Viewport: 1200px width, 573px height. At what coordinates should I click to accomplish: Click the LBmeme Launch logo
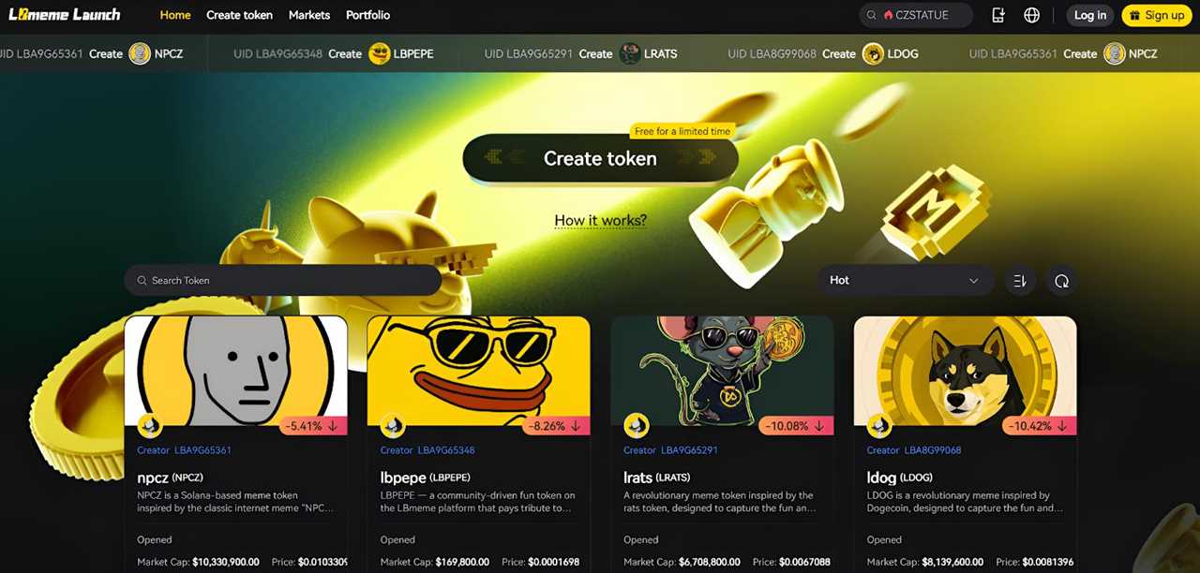coord(65,14)
